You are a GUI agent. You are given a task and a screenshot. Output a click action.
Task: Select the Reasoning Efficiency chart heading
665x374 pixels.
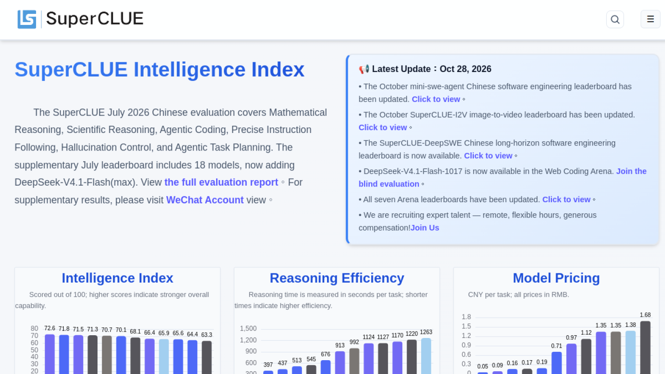point(337,278)
